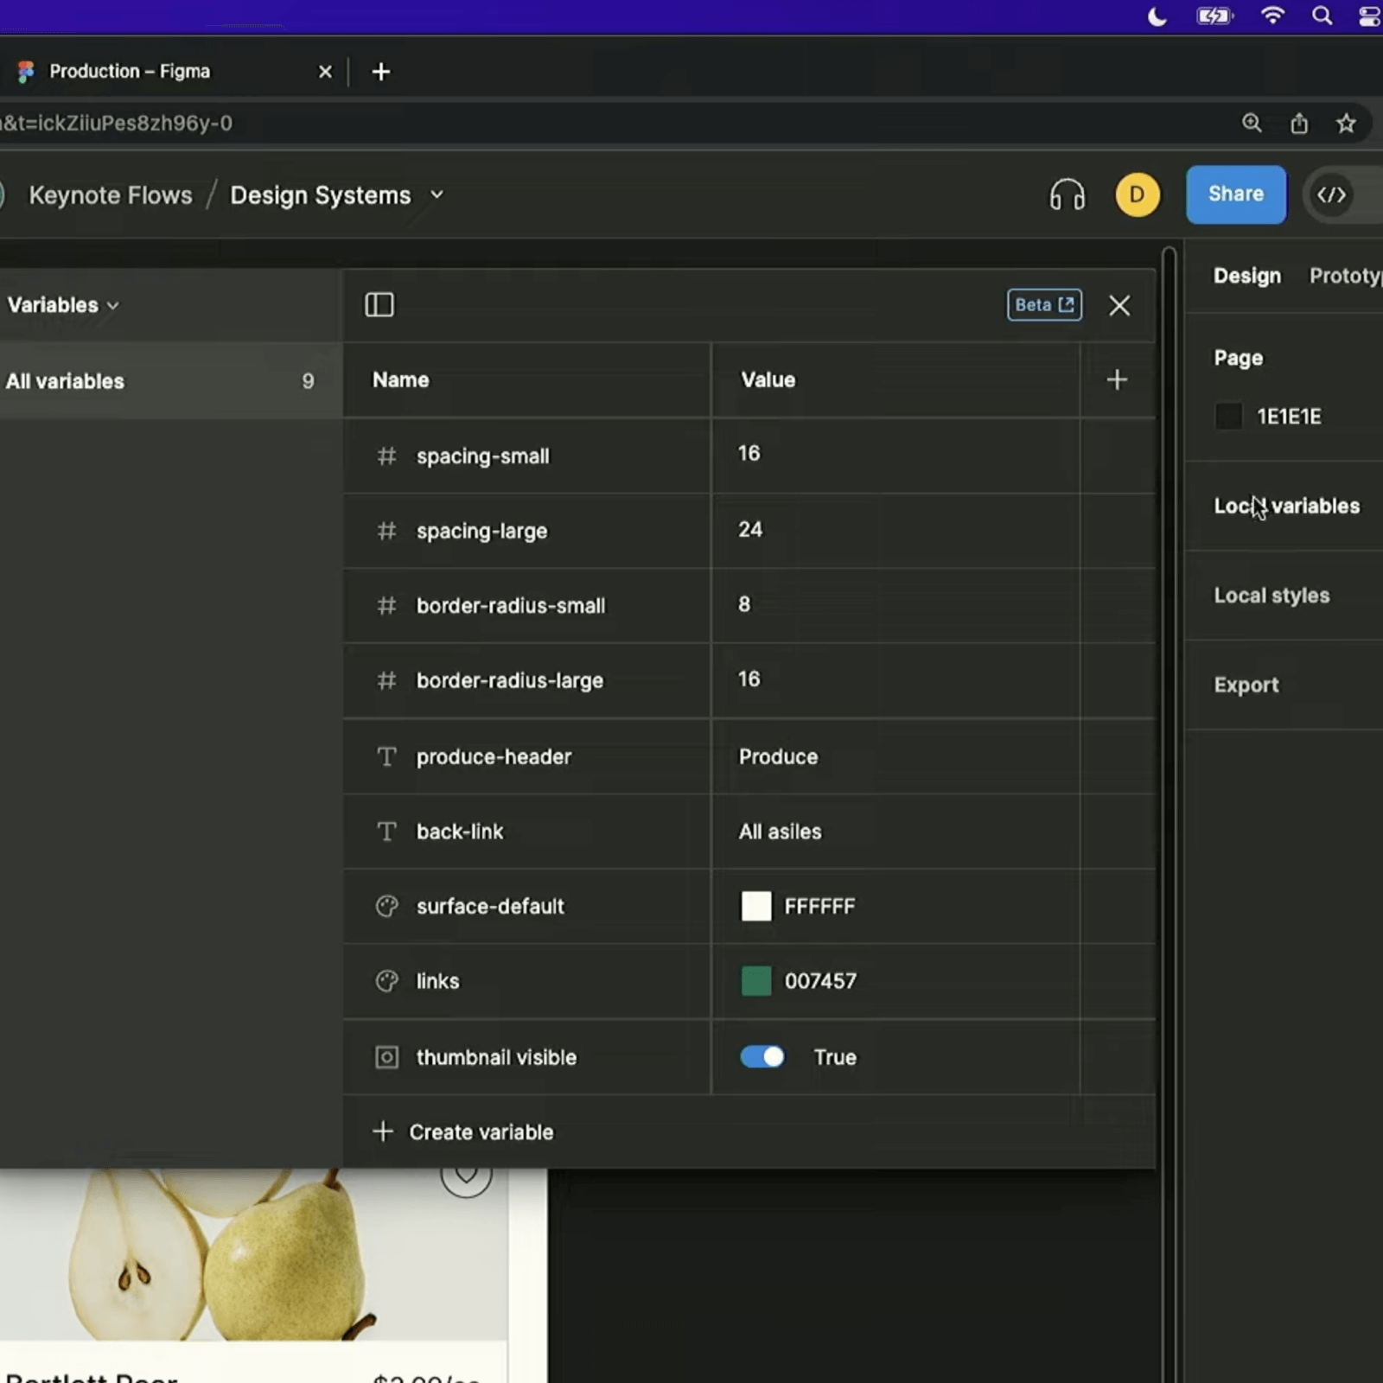Click the white FFFFFF surface-default swatch
The image size is (1383, 1383).
(x=755, y=906)
